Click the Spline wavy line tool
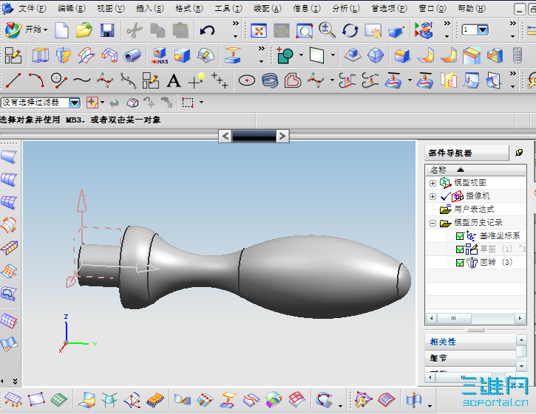The height and width of the screenshot is (414, 536). point(82,80)
